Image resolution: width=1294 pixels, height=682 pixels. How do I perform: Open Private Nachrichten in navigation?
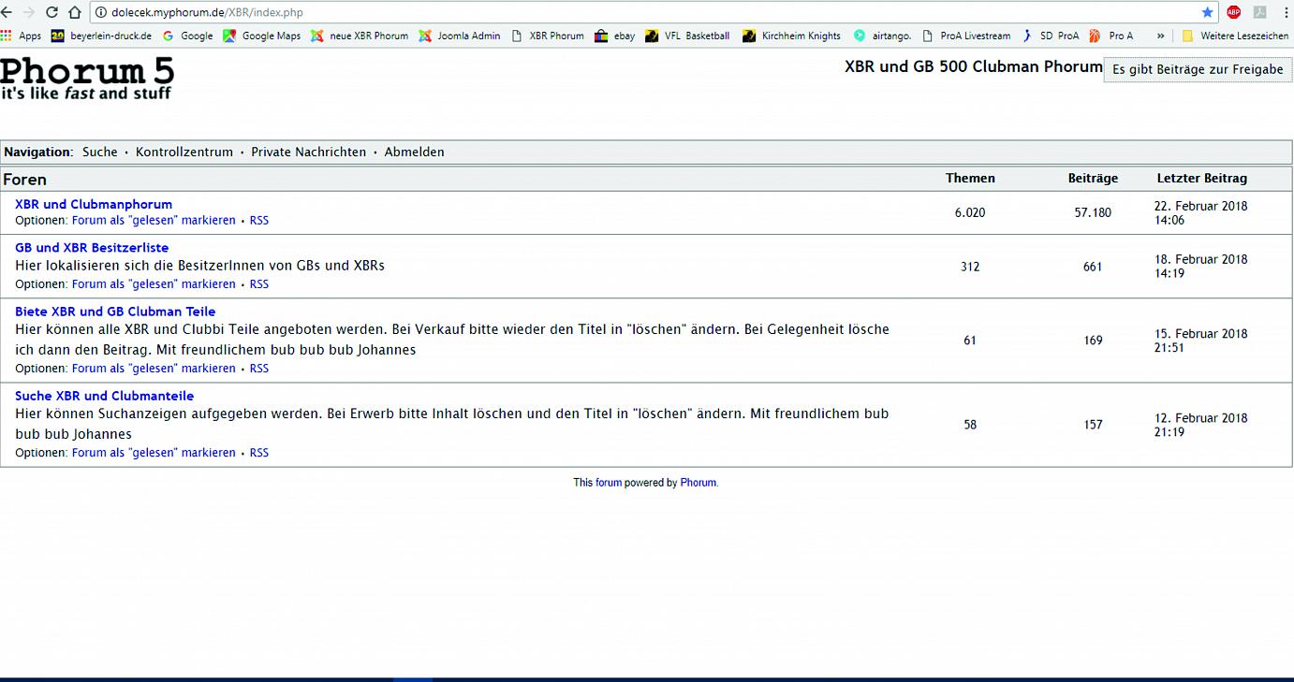(x=308, y=152)
